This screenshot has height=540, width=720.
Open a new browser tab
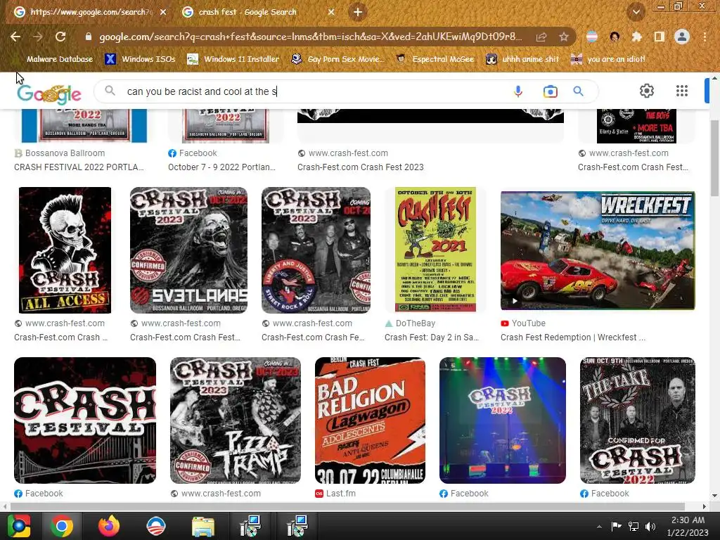pyautogui.click(x=358, y=12)
